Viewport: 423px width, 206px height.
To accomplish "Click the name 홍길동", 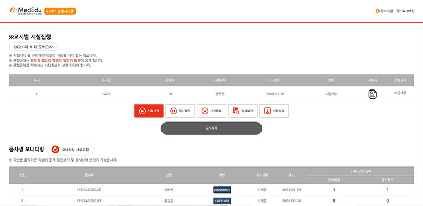I will tap(169, 201).
